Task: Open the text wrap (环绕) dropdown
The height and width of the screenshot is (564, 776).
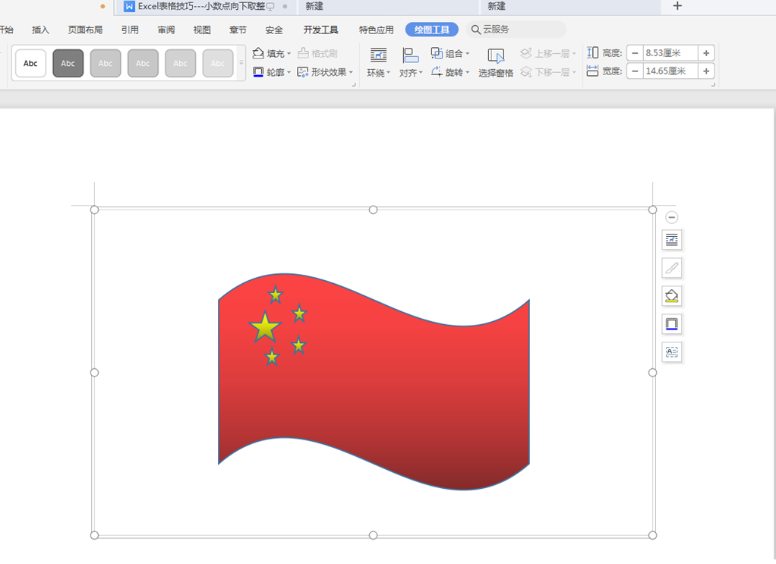Action: pyautogui.click(x=378, y=73)
